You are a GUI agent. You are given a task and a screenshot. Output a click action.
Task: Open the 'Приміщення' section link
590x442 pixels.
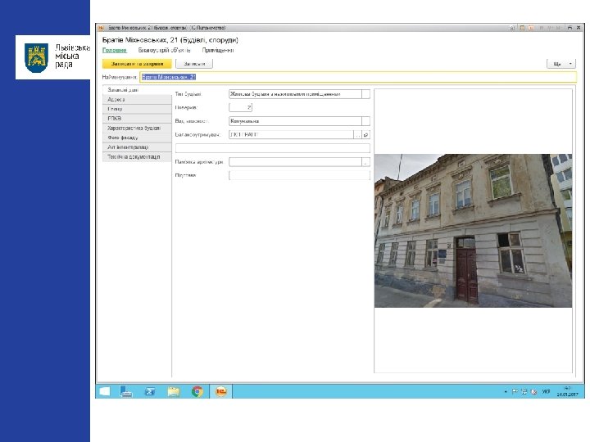pos(218,50)
